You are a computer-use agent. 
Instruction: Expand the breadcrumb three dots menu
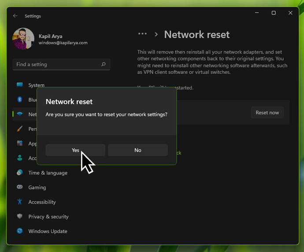coord(142,34)
